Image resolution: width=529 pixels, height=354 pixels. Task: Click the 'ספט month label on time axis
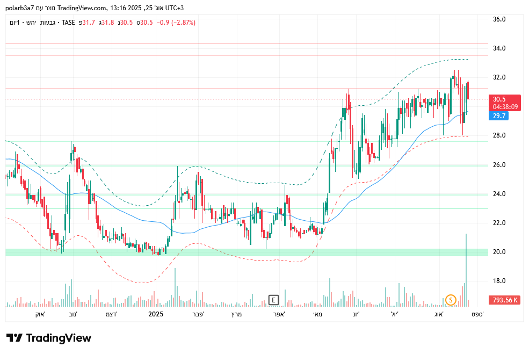pyautogui.click(x=477, y=314)
